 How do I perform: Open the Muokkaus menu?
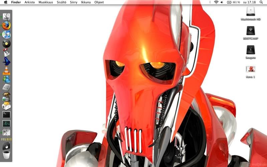pyautogui.click(x=46, y=2)
